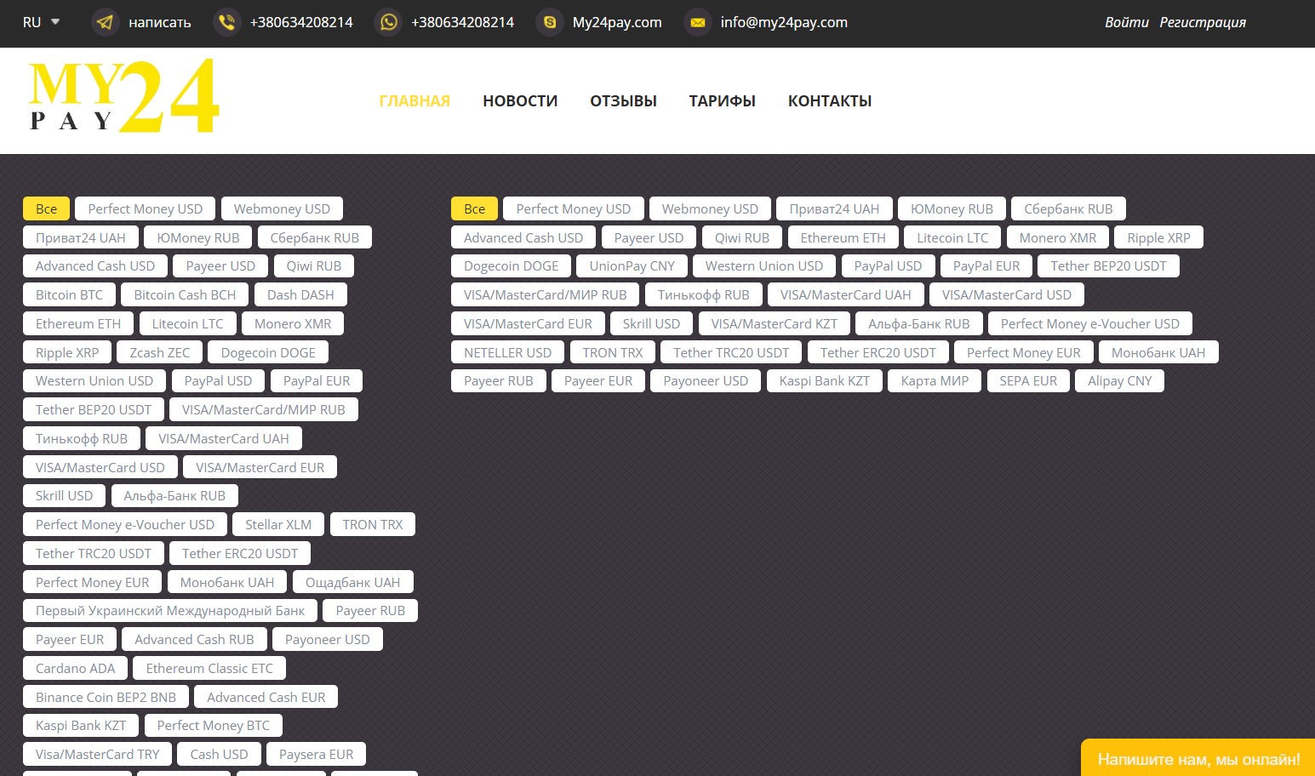Open the НОВОСТИ menu item
1315x776 pixels.
520,101
